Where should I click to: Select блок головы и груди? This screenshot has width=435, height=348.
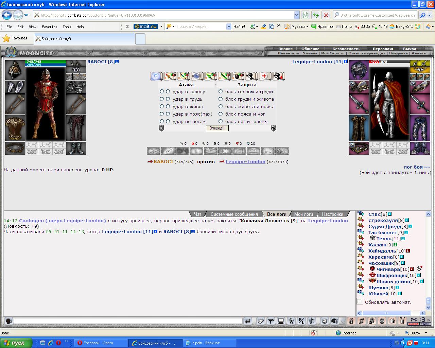(x=221, y=92)
